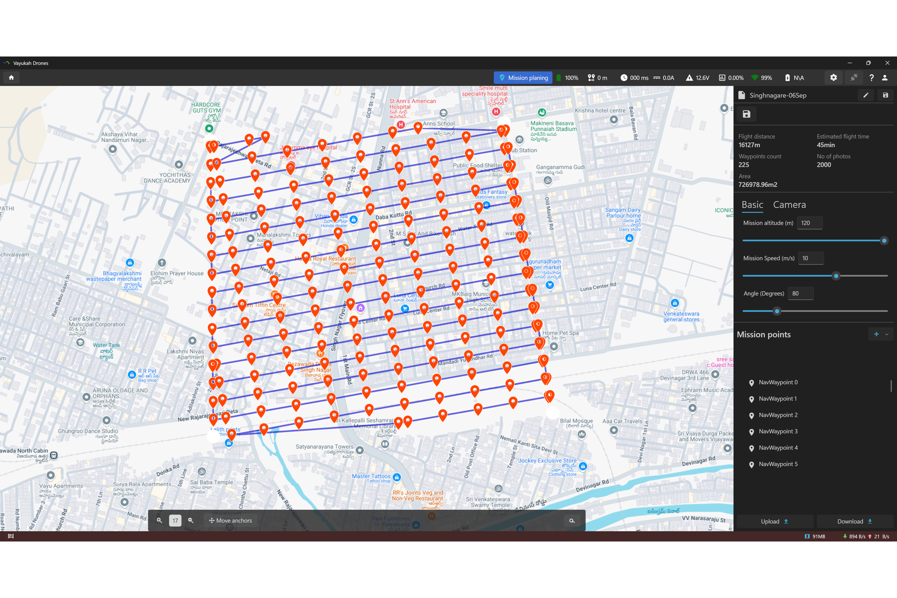
Task: Click the Upload mission button
Action: (x=774, y=521)
